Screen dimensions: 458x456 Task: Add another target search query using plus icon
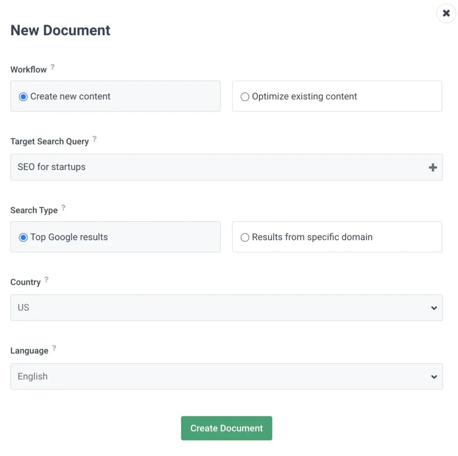(433, 167)
